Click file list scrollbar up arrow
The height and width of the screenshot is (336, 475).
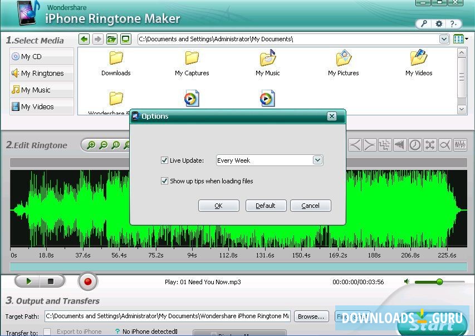462,53
